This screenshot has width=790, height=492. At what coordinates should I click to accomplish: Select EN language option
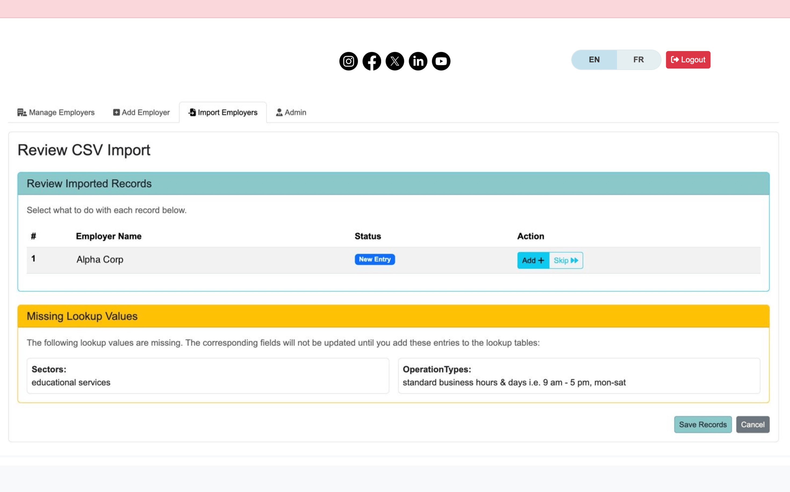click(594, 60)
